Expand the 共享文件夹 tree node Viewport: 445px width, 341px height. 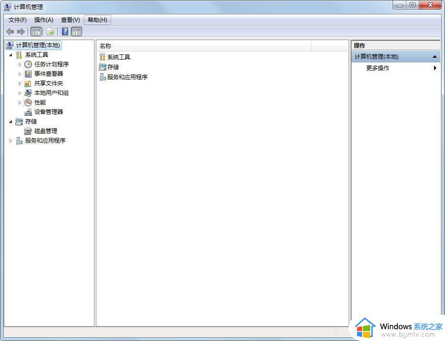(x=20, y=83)
